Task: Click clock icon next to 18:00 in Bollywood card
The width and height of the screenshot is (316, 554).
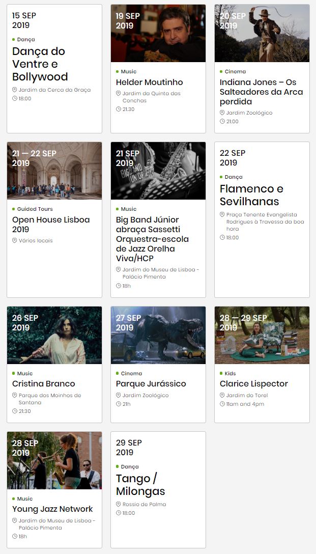Action: (14, 99)
